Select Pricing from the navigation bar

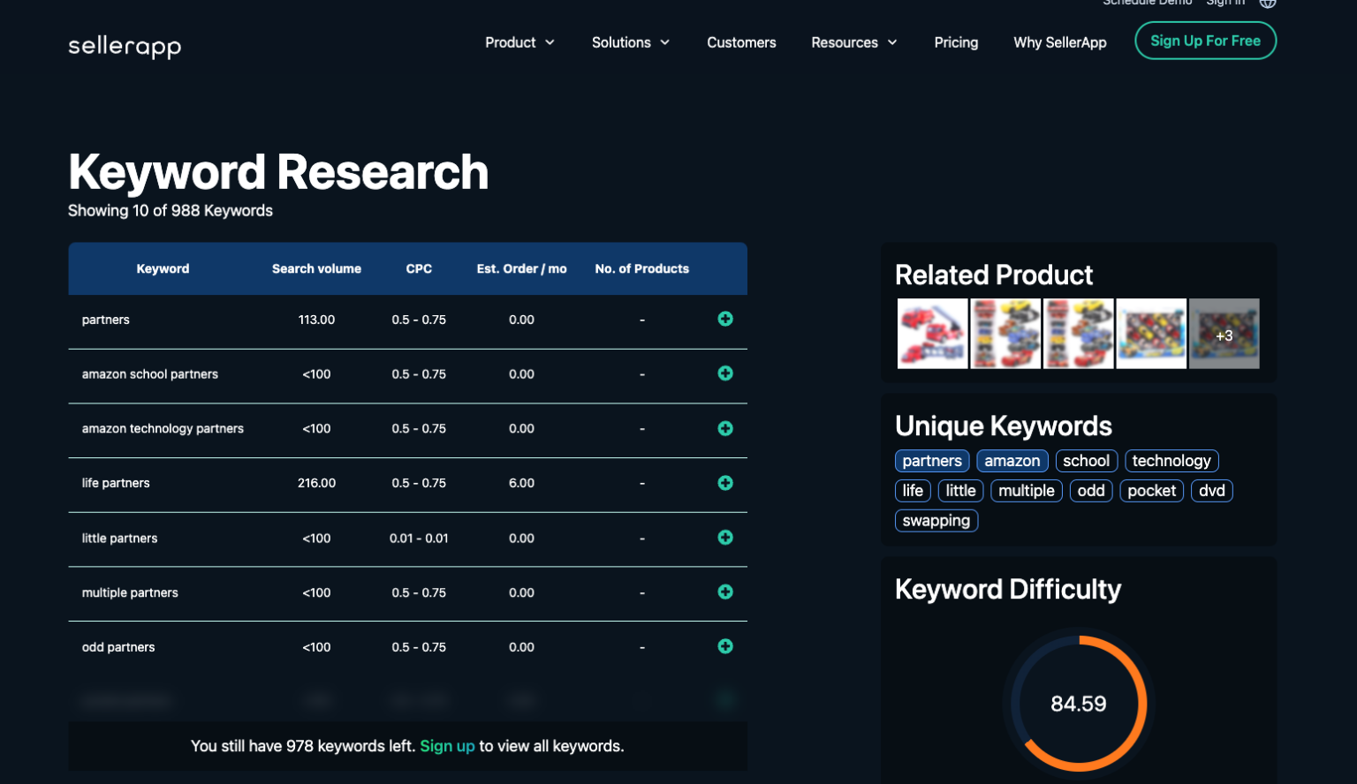click(956, 41)
